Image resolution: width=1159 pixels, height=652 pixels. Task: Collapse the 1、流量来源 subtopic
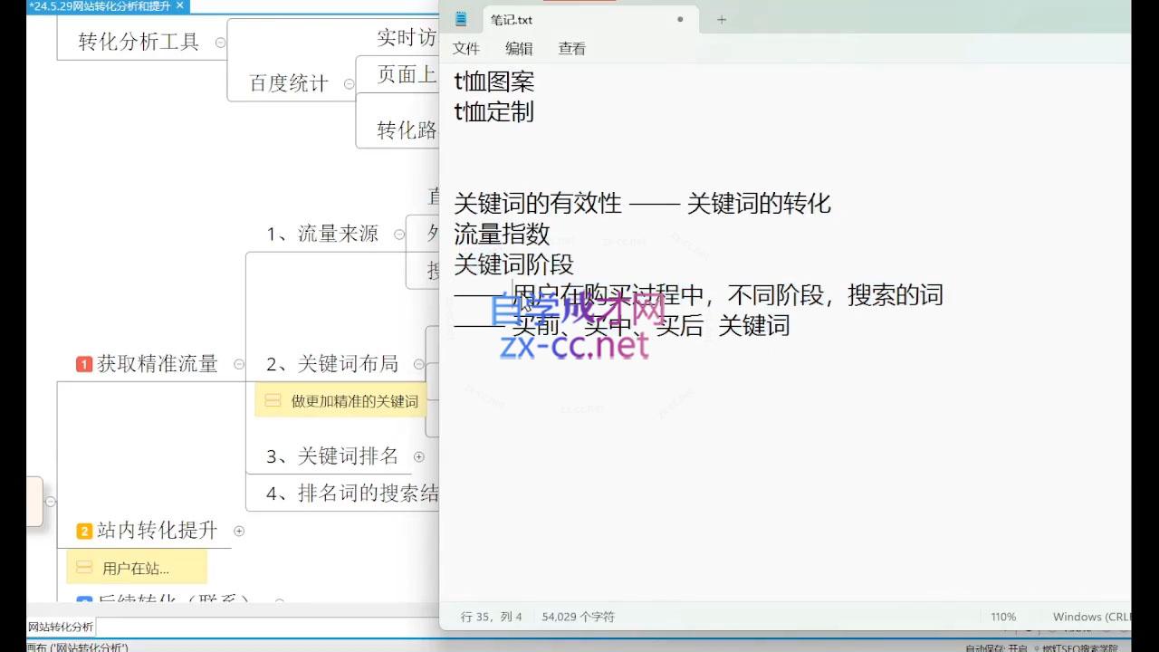[x=399, y=234]
